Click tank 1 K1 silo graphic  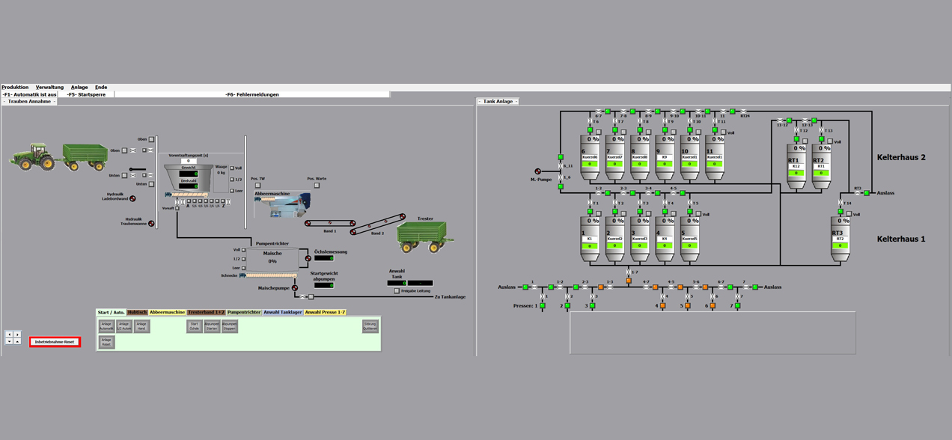tap(590, 239)
